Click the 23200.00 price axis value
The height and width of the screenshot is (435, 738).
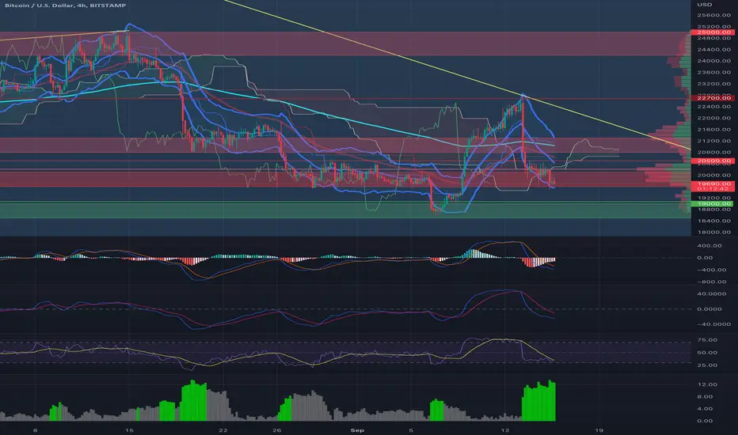pos(714,84)
